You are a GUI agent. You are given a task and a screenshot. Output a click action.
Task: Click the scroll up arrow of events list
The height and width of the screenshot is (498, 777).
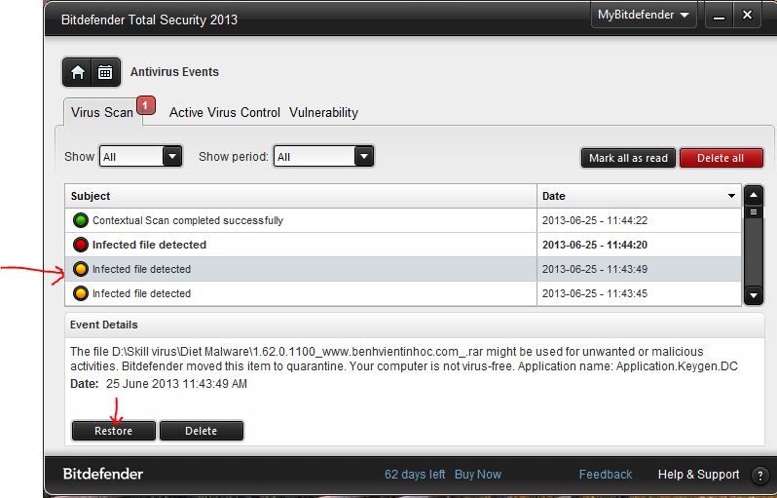pos(754,195)
